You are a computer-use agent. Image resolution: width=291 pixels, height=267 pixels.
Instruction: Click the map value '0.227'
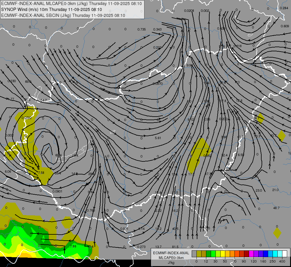[x=157, y=47]
